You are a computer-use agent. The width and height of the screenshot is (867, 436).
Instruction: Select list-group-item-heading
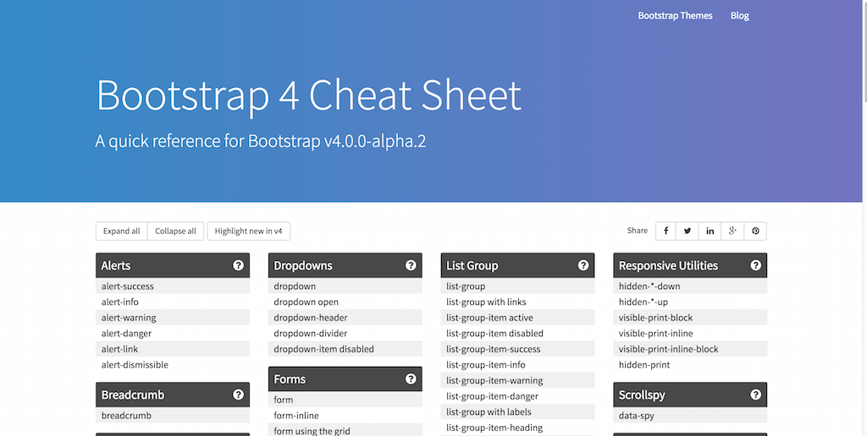(x=517, y=428)
